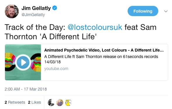Open the Jim Gellatly display name

coord(36,8)
